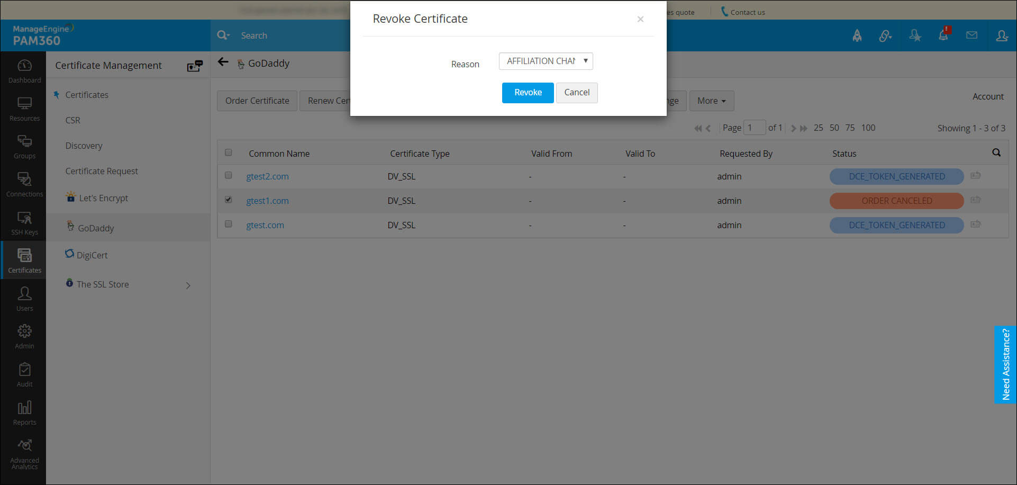
Task: Click the blue Revoke button
Action: pyautogui.click(x=528, y=93)
